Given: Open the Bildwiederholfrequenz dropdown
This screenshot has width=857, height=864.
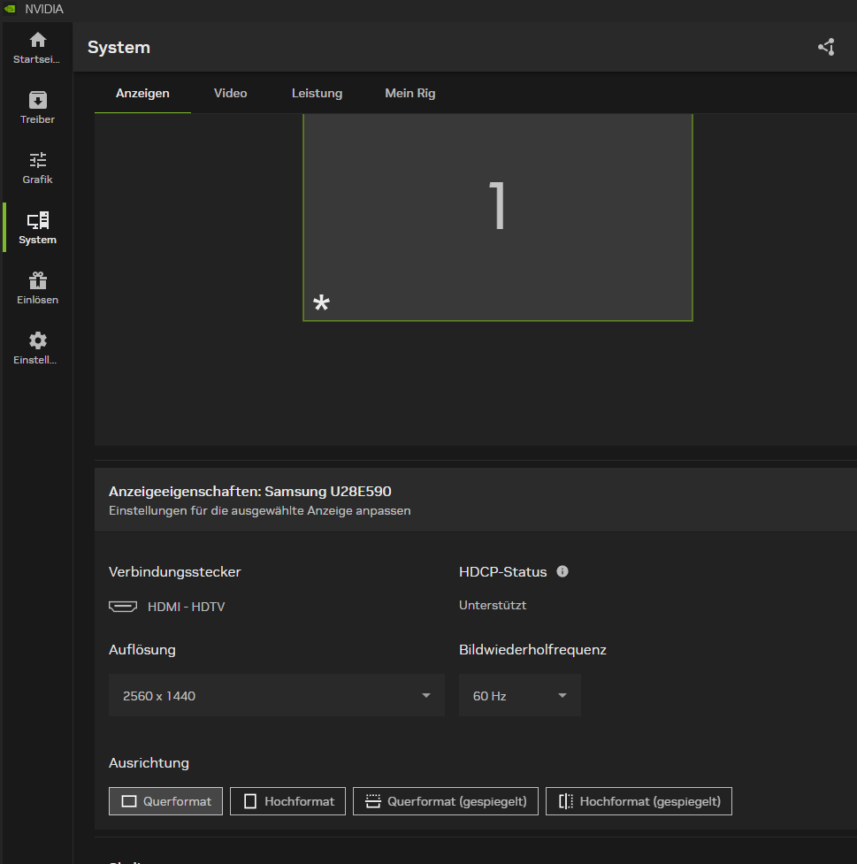Looking at the screenshot, I should tap(519, 695).
